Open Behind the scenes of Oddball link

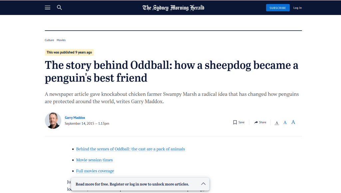[x=131, y=149]
